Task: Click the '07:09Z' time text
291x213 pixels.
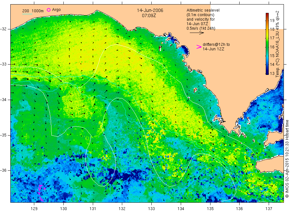Action: (149, 15)
